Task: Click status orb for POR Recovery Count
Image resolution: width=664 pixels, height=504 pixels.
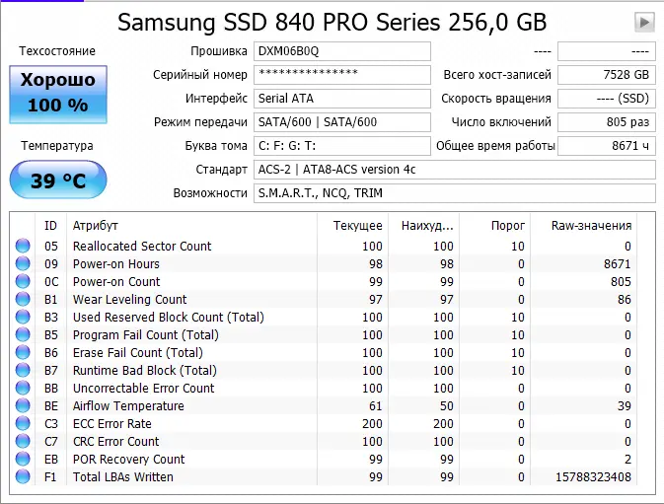Action: point(23,460)
